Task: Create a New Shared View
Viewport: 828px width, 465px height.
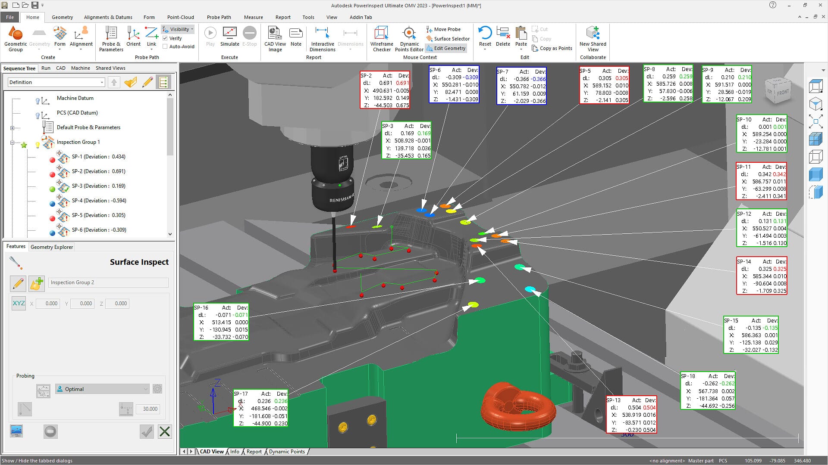Action: pyautogui.click(x=593, y=38)
